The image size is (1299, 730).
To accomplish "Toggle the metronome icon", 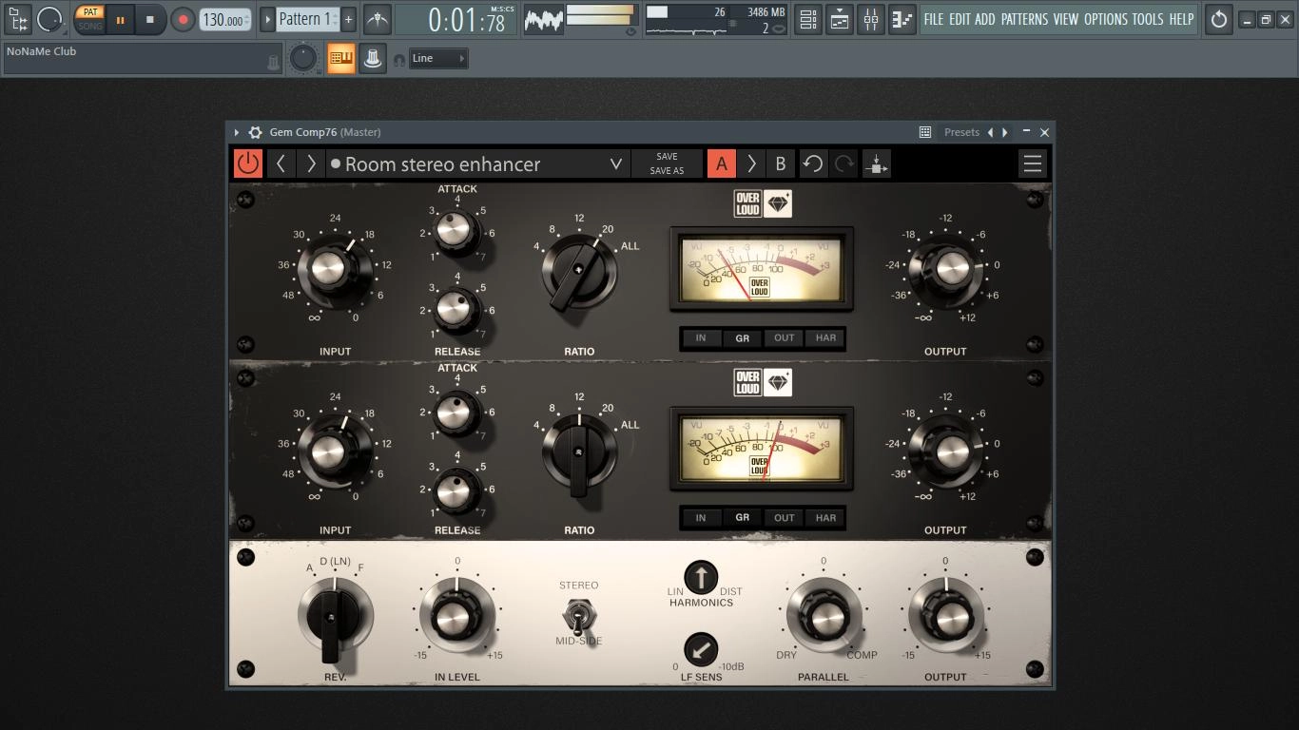I will [x=377, y=19].
